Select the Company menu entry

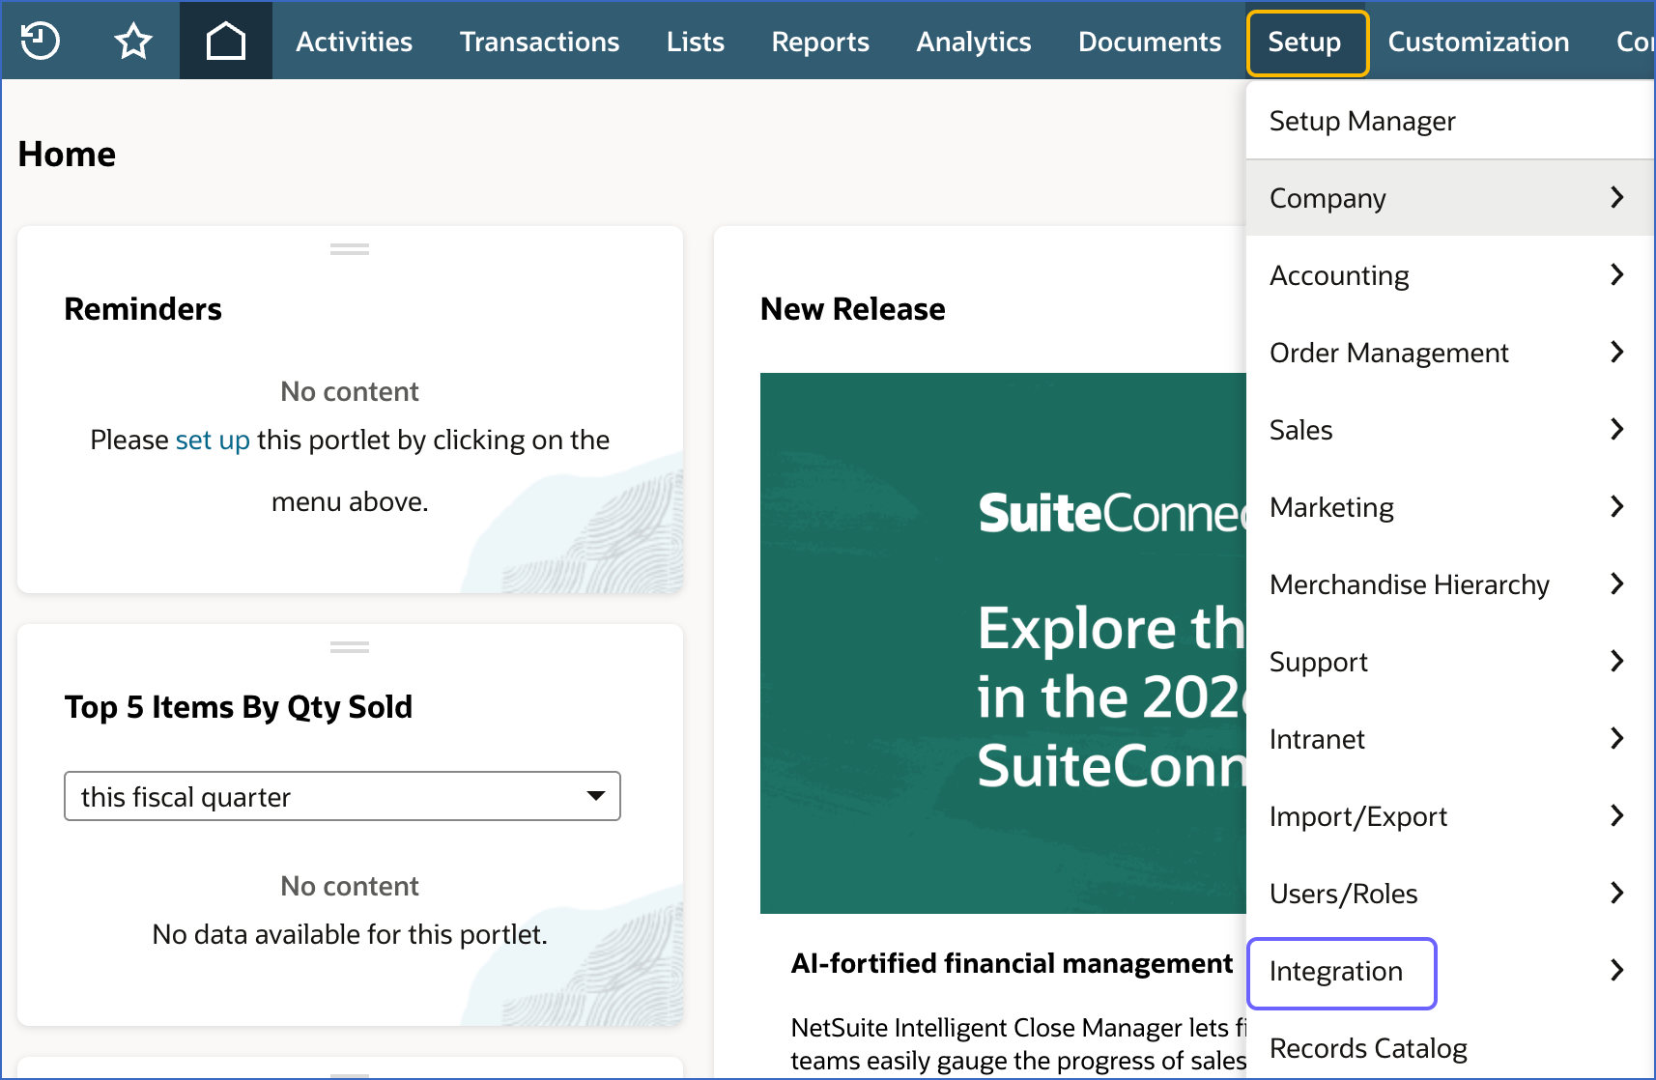click(x=1450, y=198)
